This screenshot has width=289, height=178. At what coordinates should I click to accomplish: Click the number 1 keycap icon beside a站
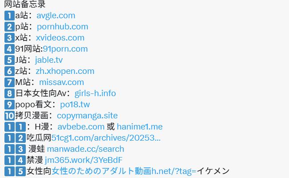(9, 16)
